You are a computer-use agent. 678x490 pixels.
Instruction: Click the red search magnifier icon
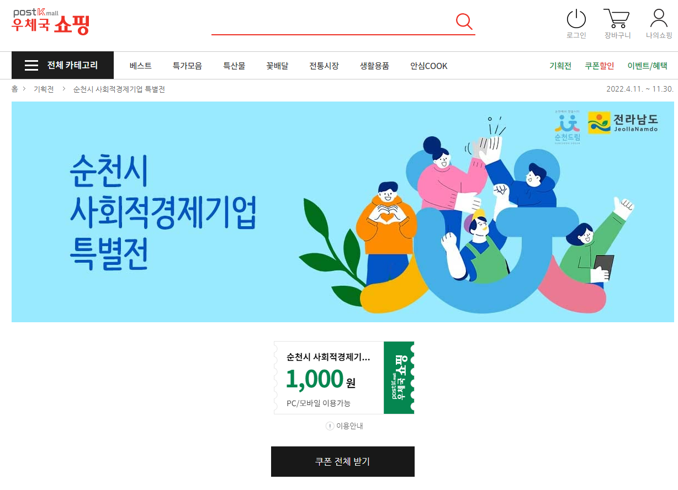(x=464, y=22)
